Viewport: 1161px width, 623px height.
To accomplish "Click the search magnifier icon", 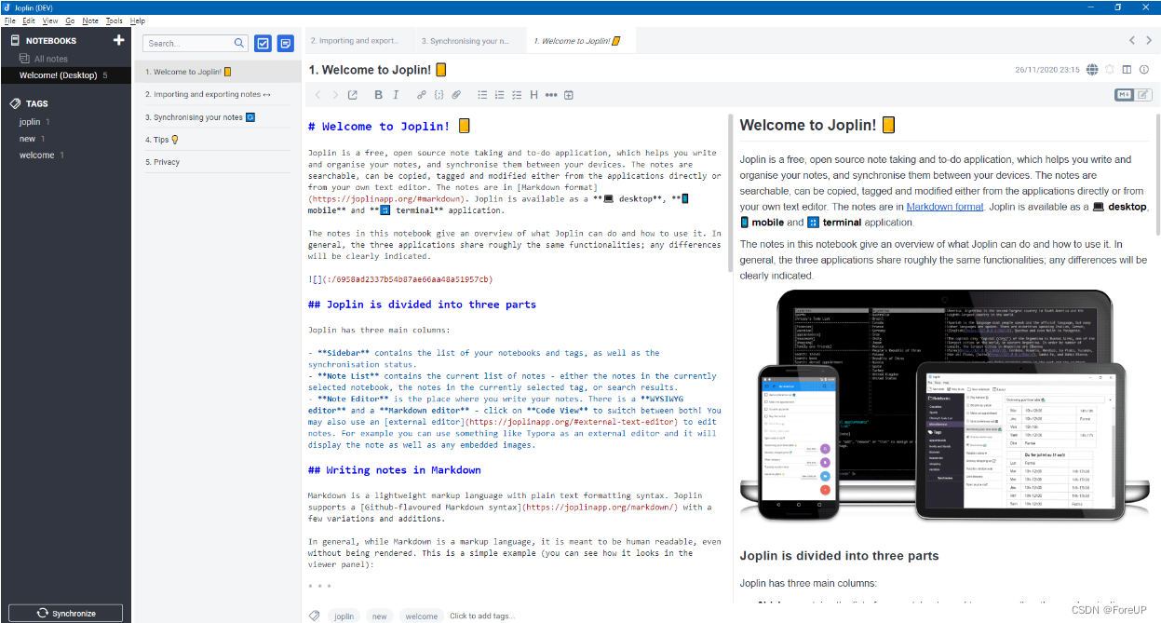I will [239, 43].
